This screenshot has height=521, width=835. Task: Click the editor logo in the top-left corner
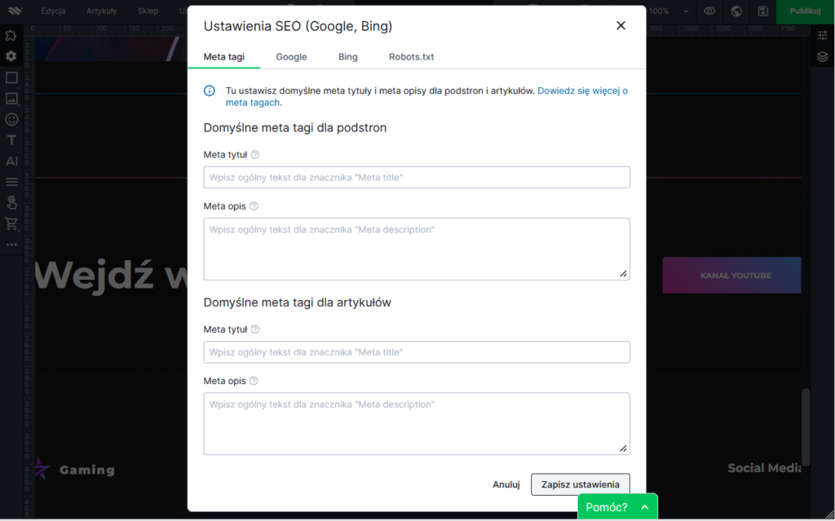[15, 11]
